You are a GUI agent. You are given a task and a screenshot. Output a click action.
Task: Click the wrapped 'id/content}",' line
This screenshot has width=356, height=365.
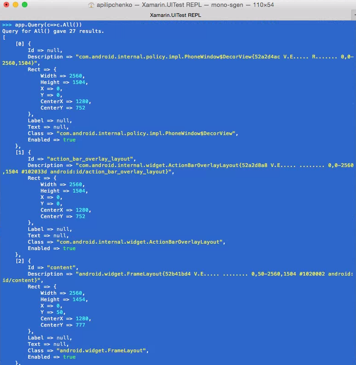point(23,280)
